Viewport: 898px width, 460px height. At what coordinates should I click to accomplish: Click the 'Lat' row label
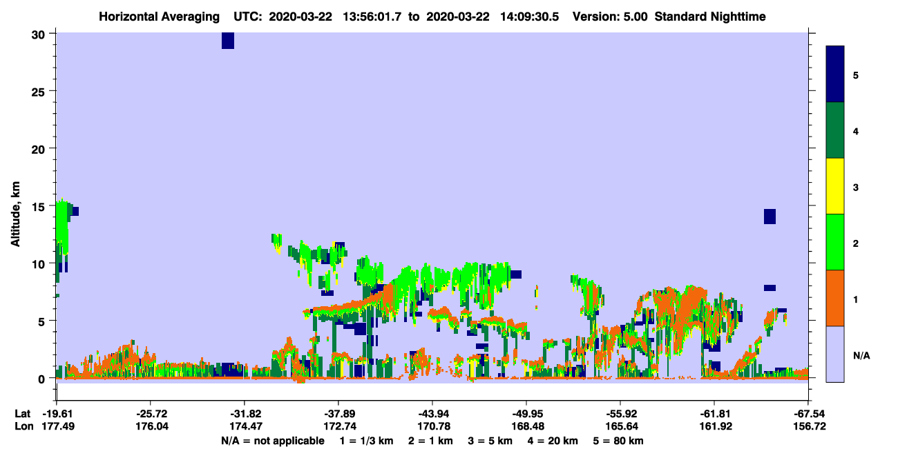[23, 414]
